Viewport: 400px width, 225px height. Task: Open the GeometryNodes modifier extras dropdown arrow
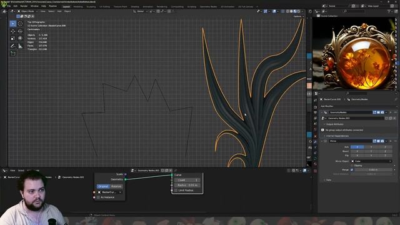tap(386, 112)
